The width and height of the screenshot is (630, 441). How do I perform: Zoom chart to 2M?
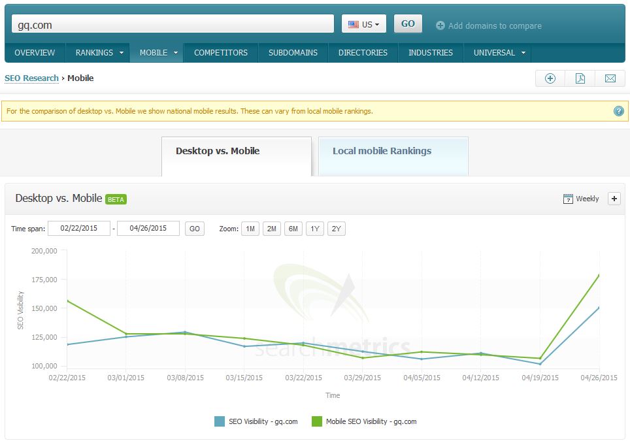272,229
